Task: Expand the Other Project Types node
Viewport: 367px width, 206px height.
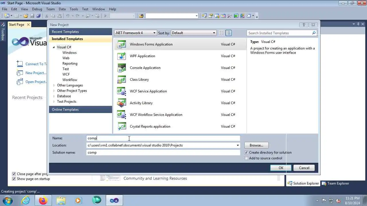Action: (54, 91)
